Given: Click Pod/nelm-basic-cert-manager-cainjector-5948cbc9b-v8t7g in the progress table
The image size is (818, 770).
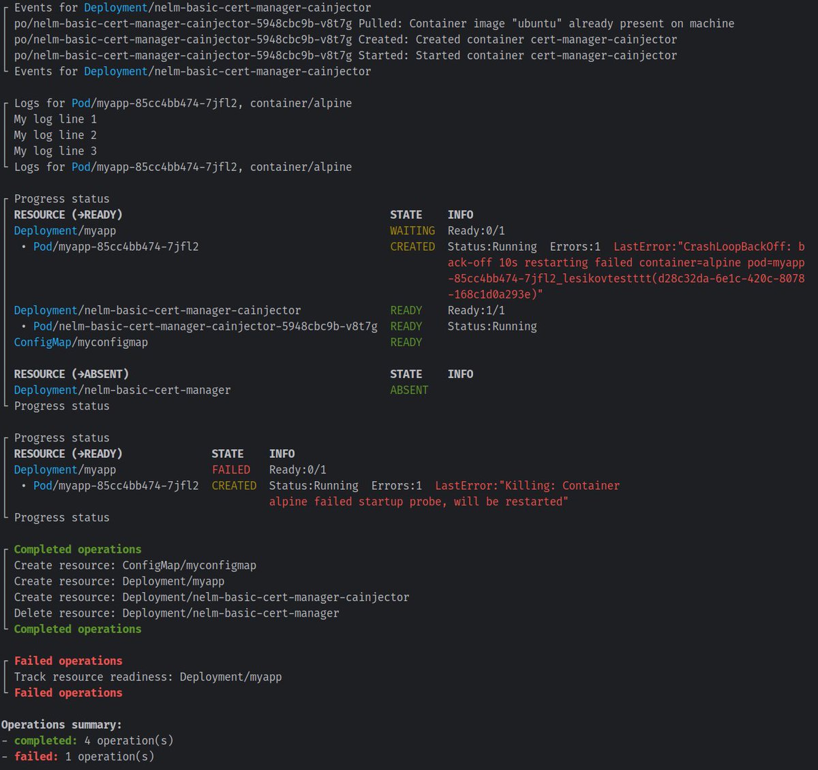Looking at the screenshot, I should click(205, 326).
